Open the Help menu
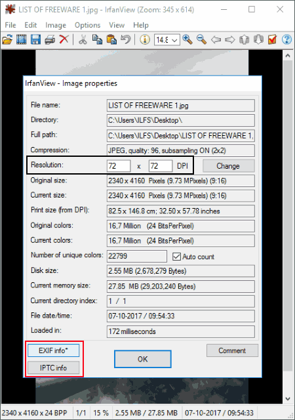 coord(141,25)
